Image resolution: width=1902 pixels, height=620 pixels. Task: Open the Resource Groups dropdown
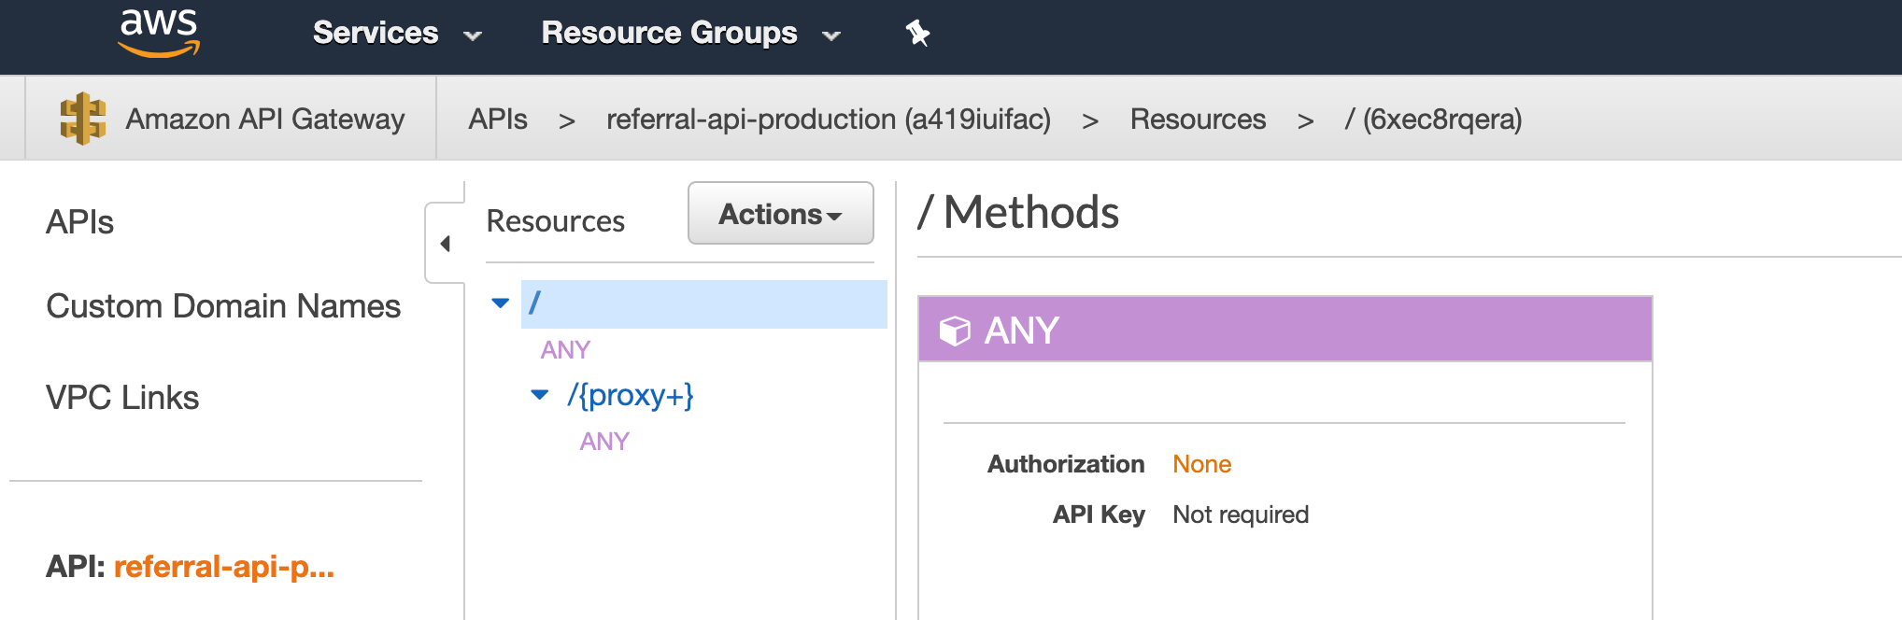pos(690,34)
